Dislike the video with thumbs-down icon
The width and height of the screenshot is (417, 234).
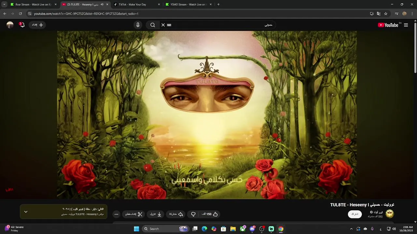[x=193, y=214]
